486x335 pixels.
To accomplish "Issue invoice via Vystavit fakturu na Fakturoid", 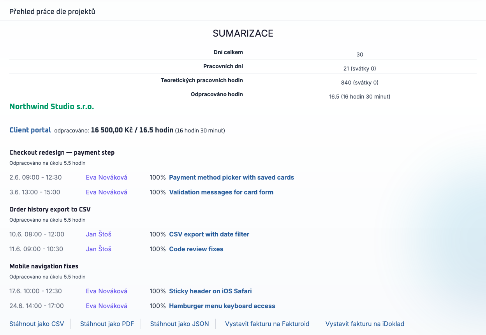I will click(x=267, y=324).
